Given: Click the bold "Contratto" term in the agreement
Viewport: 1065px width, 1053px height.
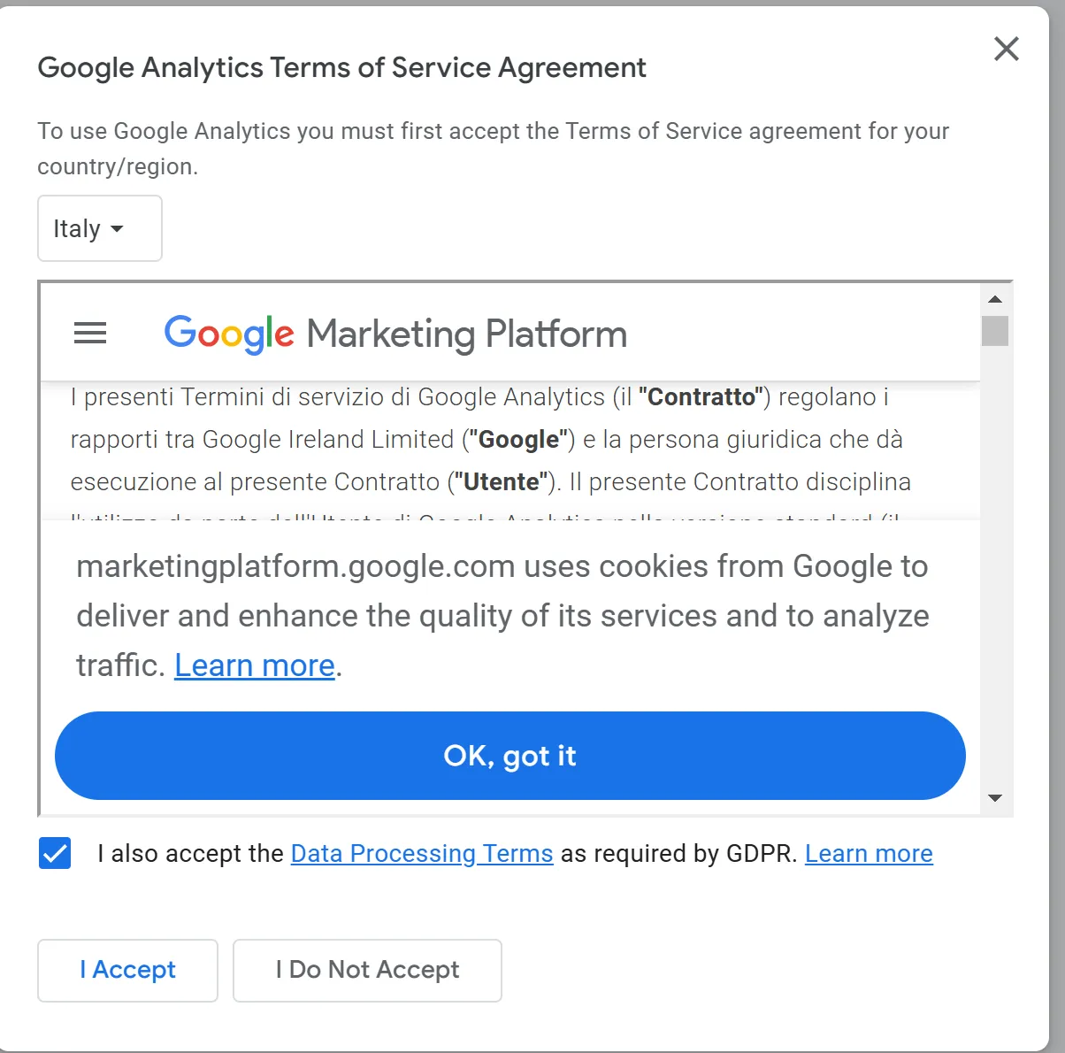Looking at the screenshot, I should (701, 396).
